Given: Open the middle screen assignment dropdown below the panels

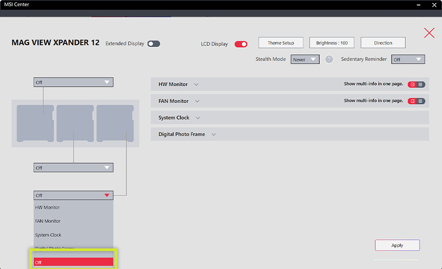Looking at the screenshot, I should click(73, 168).
